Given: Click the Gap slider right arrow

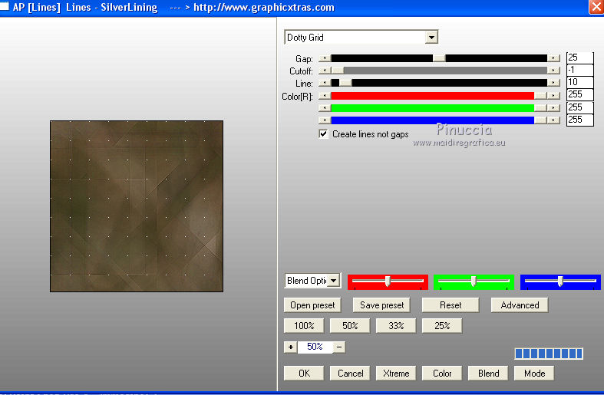Looking at the screenshot, I should click(553, 58).
